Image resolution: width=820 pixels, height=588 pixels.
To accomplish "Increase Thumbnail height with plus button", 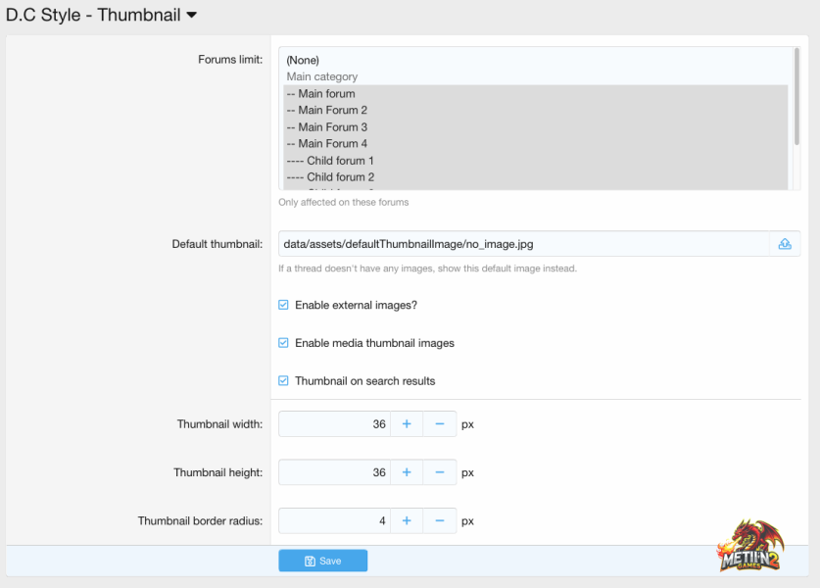I will [407, 472].
